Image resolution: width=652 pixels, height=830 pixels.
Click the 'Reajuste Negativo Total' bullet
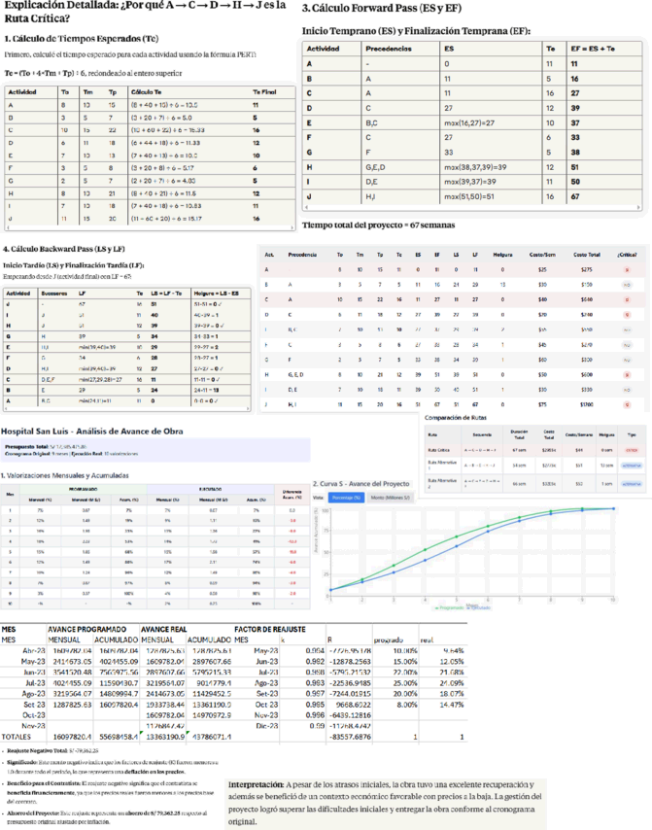[x=52, y=750]
